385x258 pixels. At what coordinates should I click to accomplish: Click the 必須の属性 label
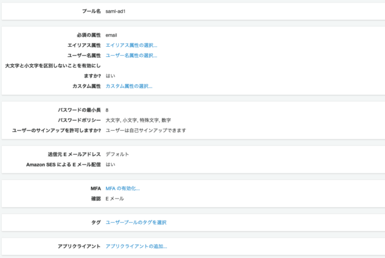88,35
